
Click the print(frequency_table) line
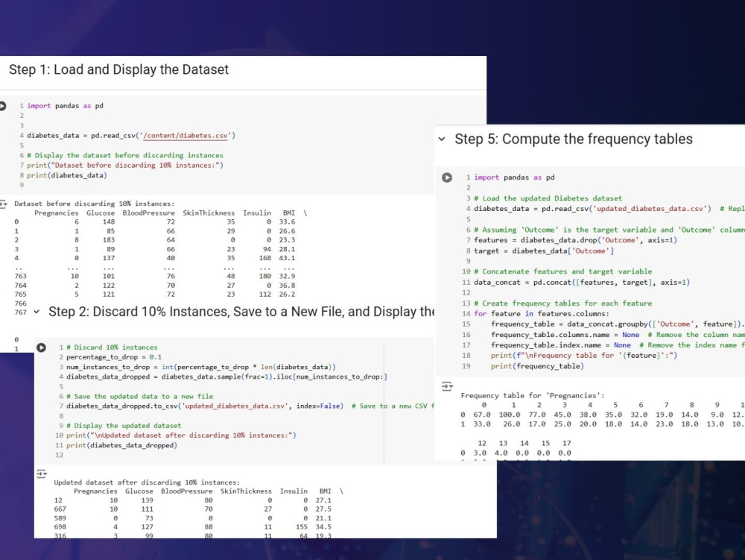(537, 367)
